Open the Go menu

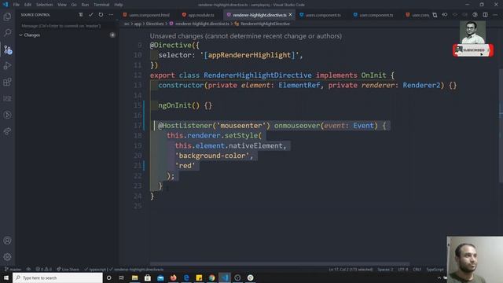[74, 5]
